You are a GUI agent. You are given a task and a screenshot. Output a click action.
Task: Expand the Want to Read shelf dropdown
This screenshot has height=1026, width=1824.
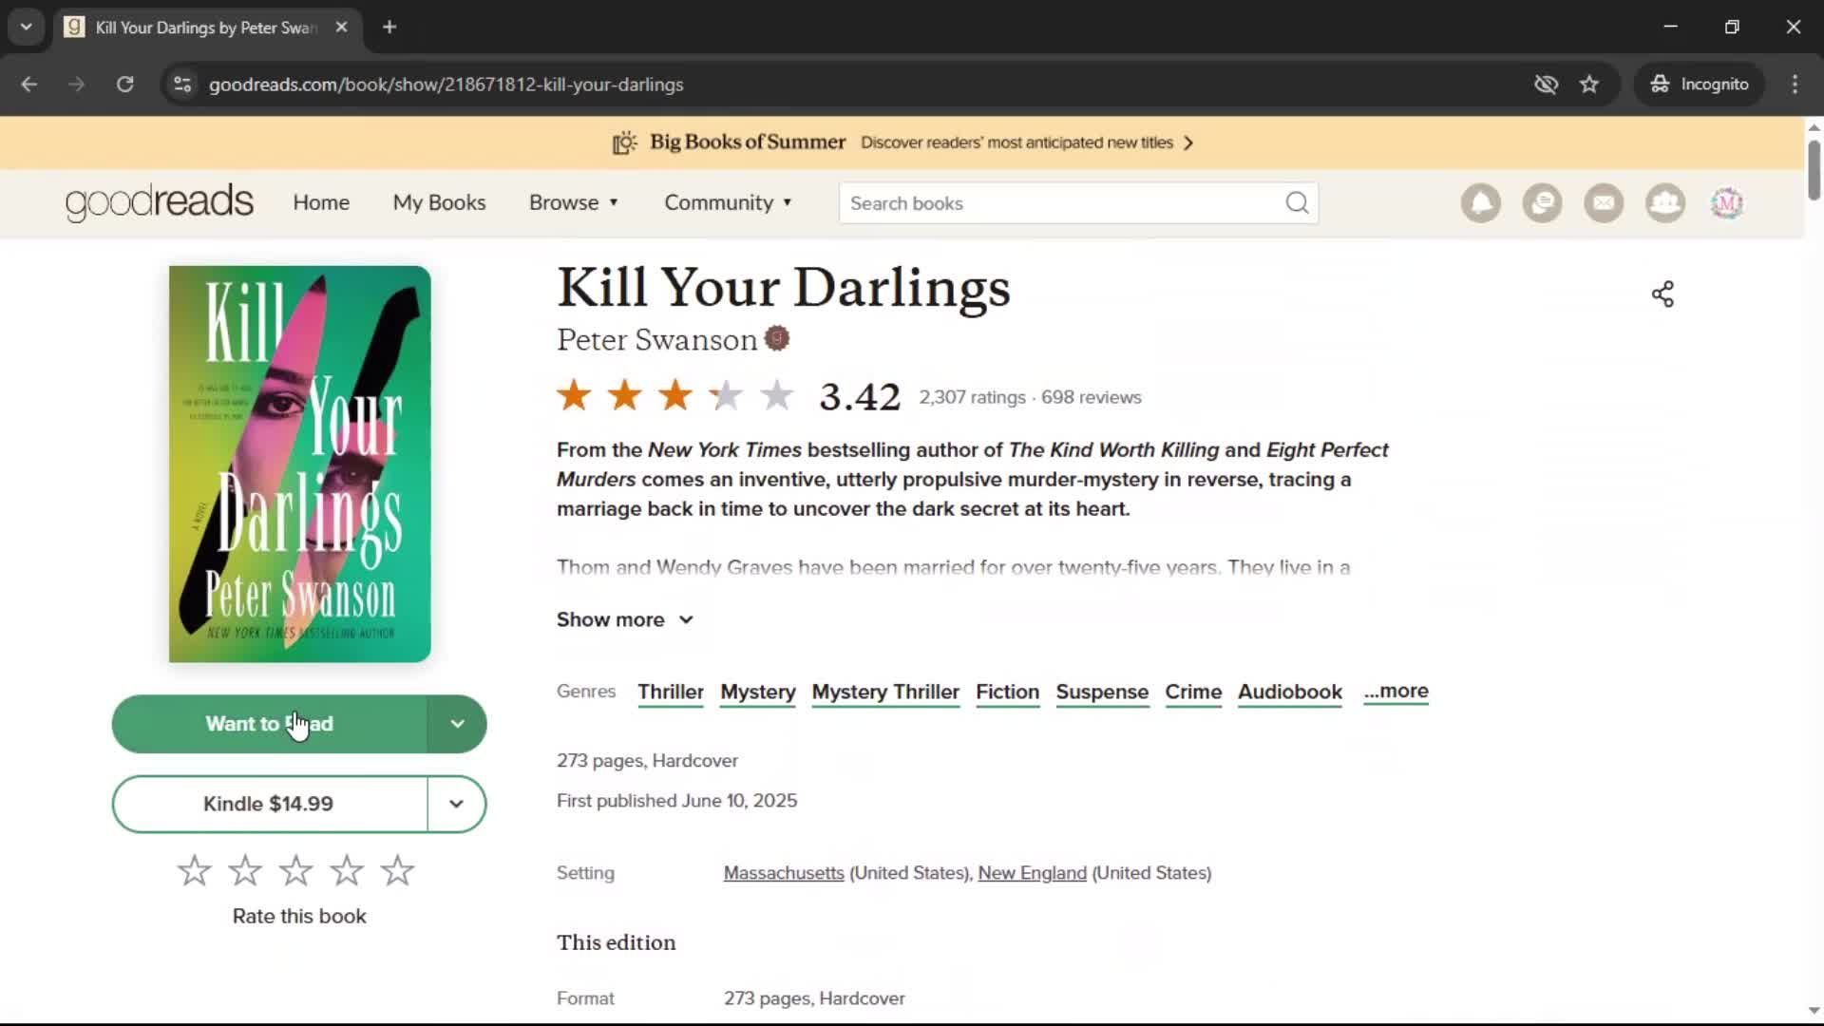pos(457,724)
